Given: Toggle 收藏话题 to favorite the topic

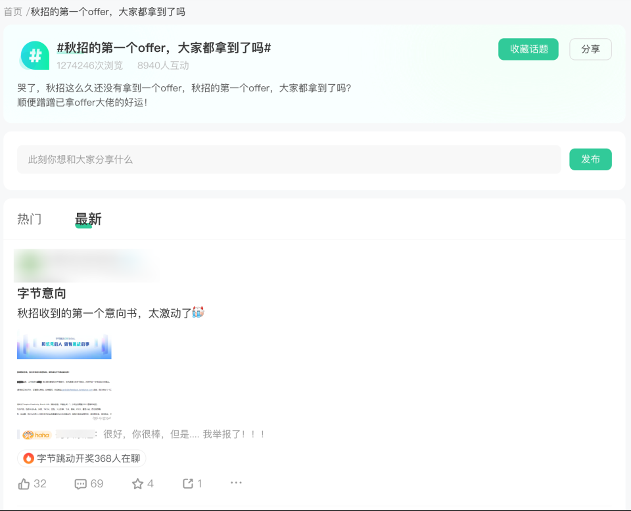Looking at the screenshot, I should tap(528, 49).
